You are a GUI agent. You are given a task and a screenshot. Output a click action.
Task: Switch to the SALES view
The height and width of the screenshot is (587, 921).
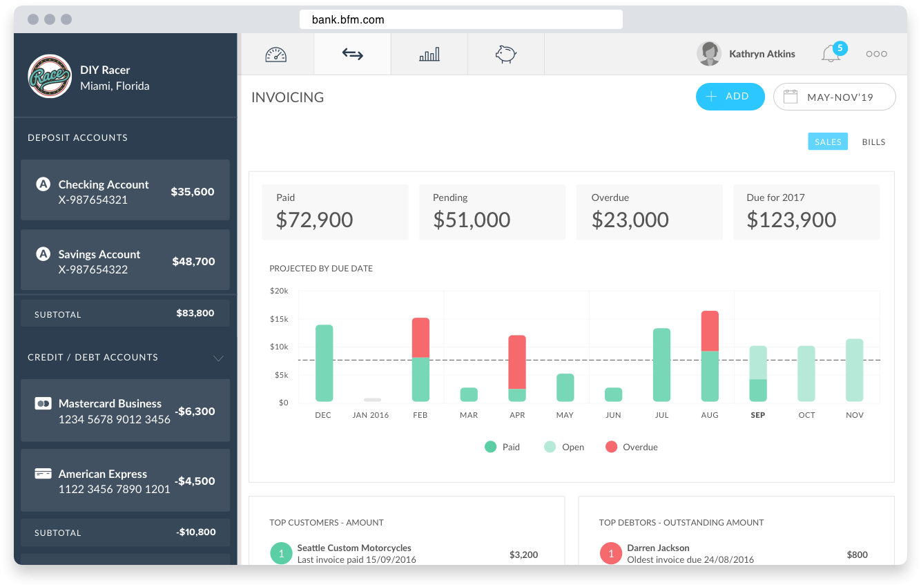click(x=828, y=142)
